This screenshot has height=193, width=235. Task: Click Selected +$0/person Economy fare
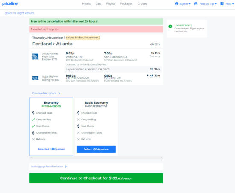coord(51,149)
